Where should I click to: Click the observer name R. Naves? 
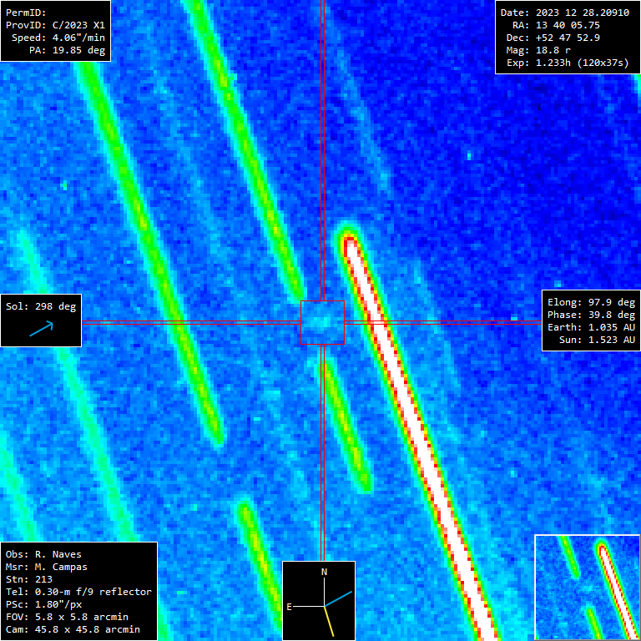[58, 554]
